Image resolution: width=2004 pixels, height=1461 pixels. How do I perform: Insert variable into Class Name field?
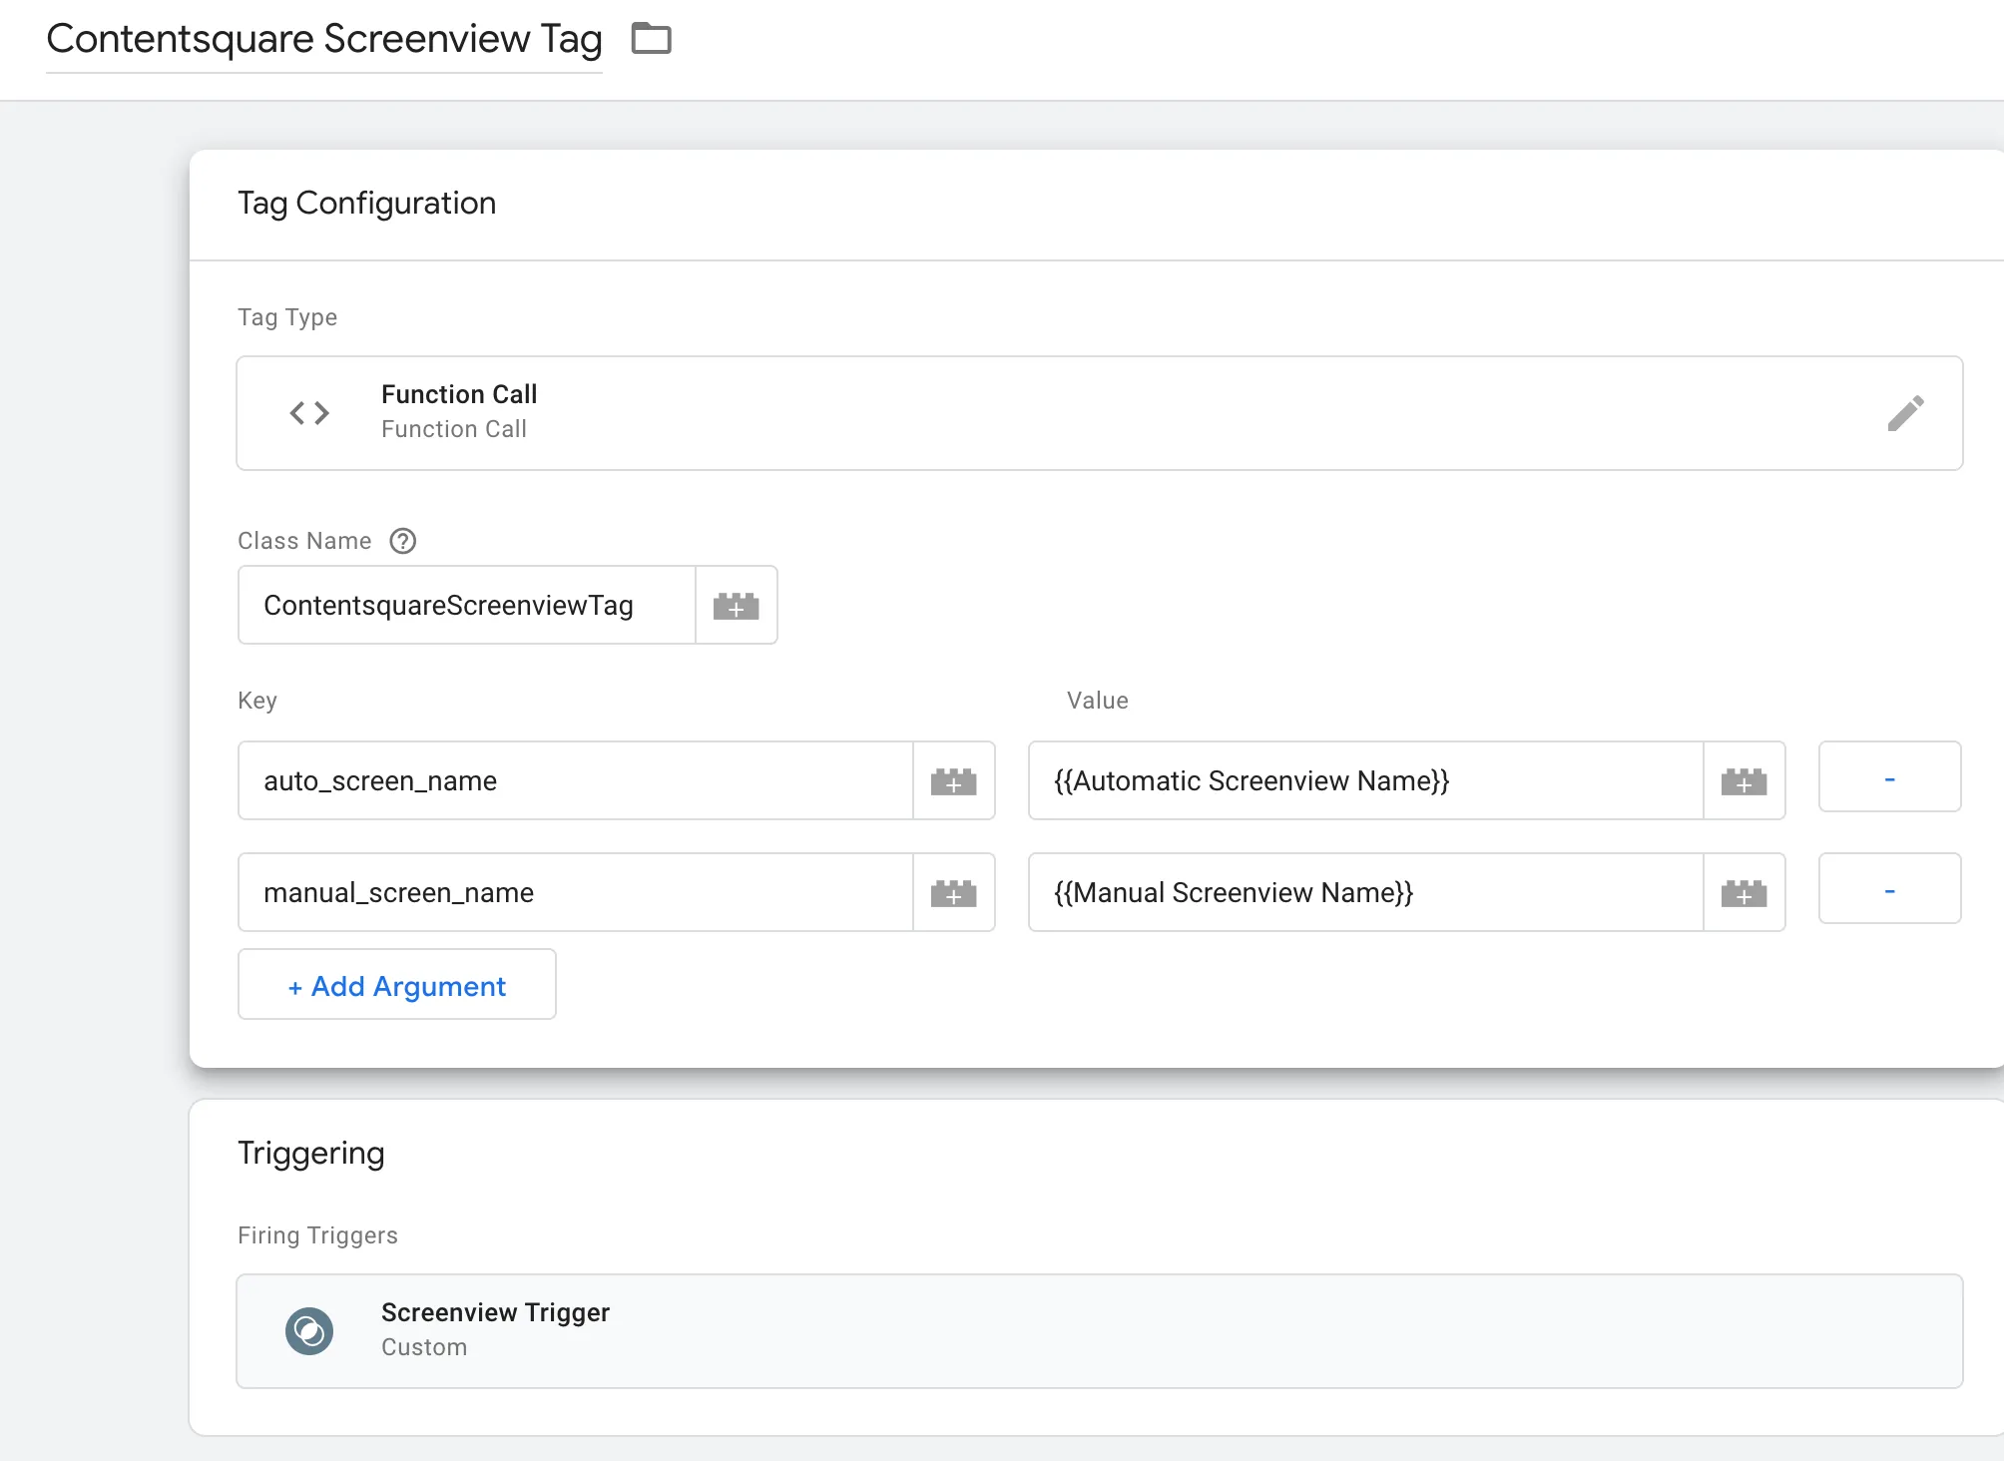click(x=736, y=606)
